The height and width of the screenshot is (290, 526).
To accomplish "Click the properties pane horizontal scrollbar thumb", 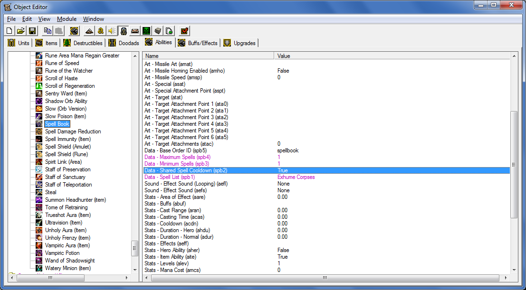I will coord(325,278).
